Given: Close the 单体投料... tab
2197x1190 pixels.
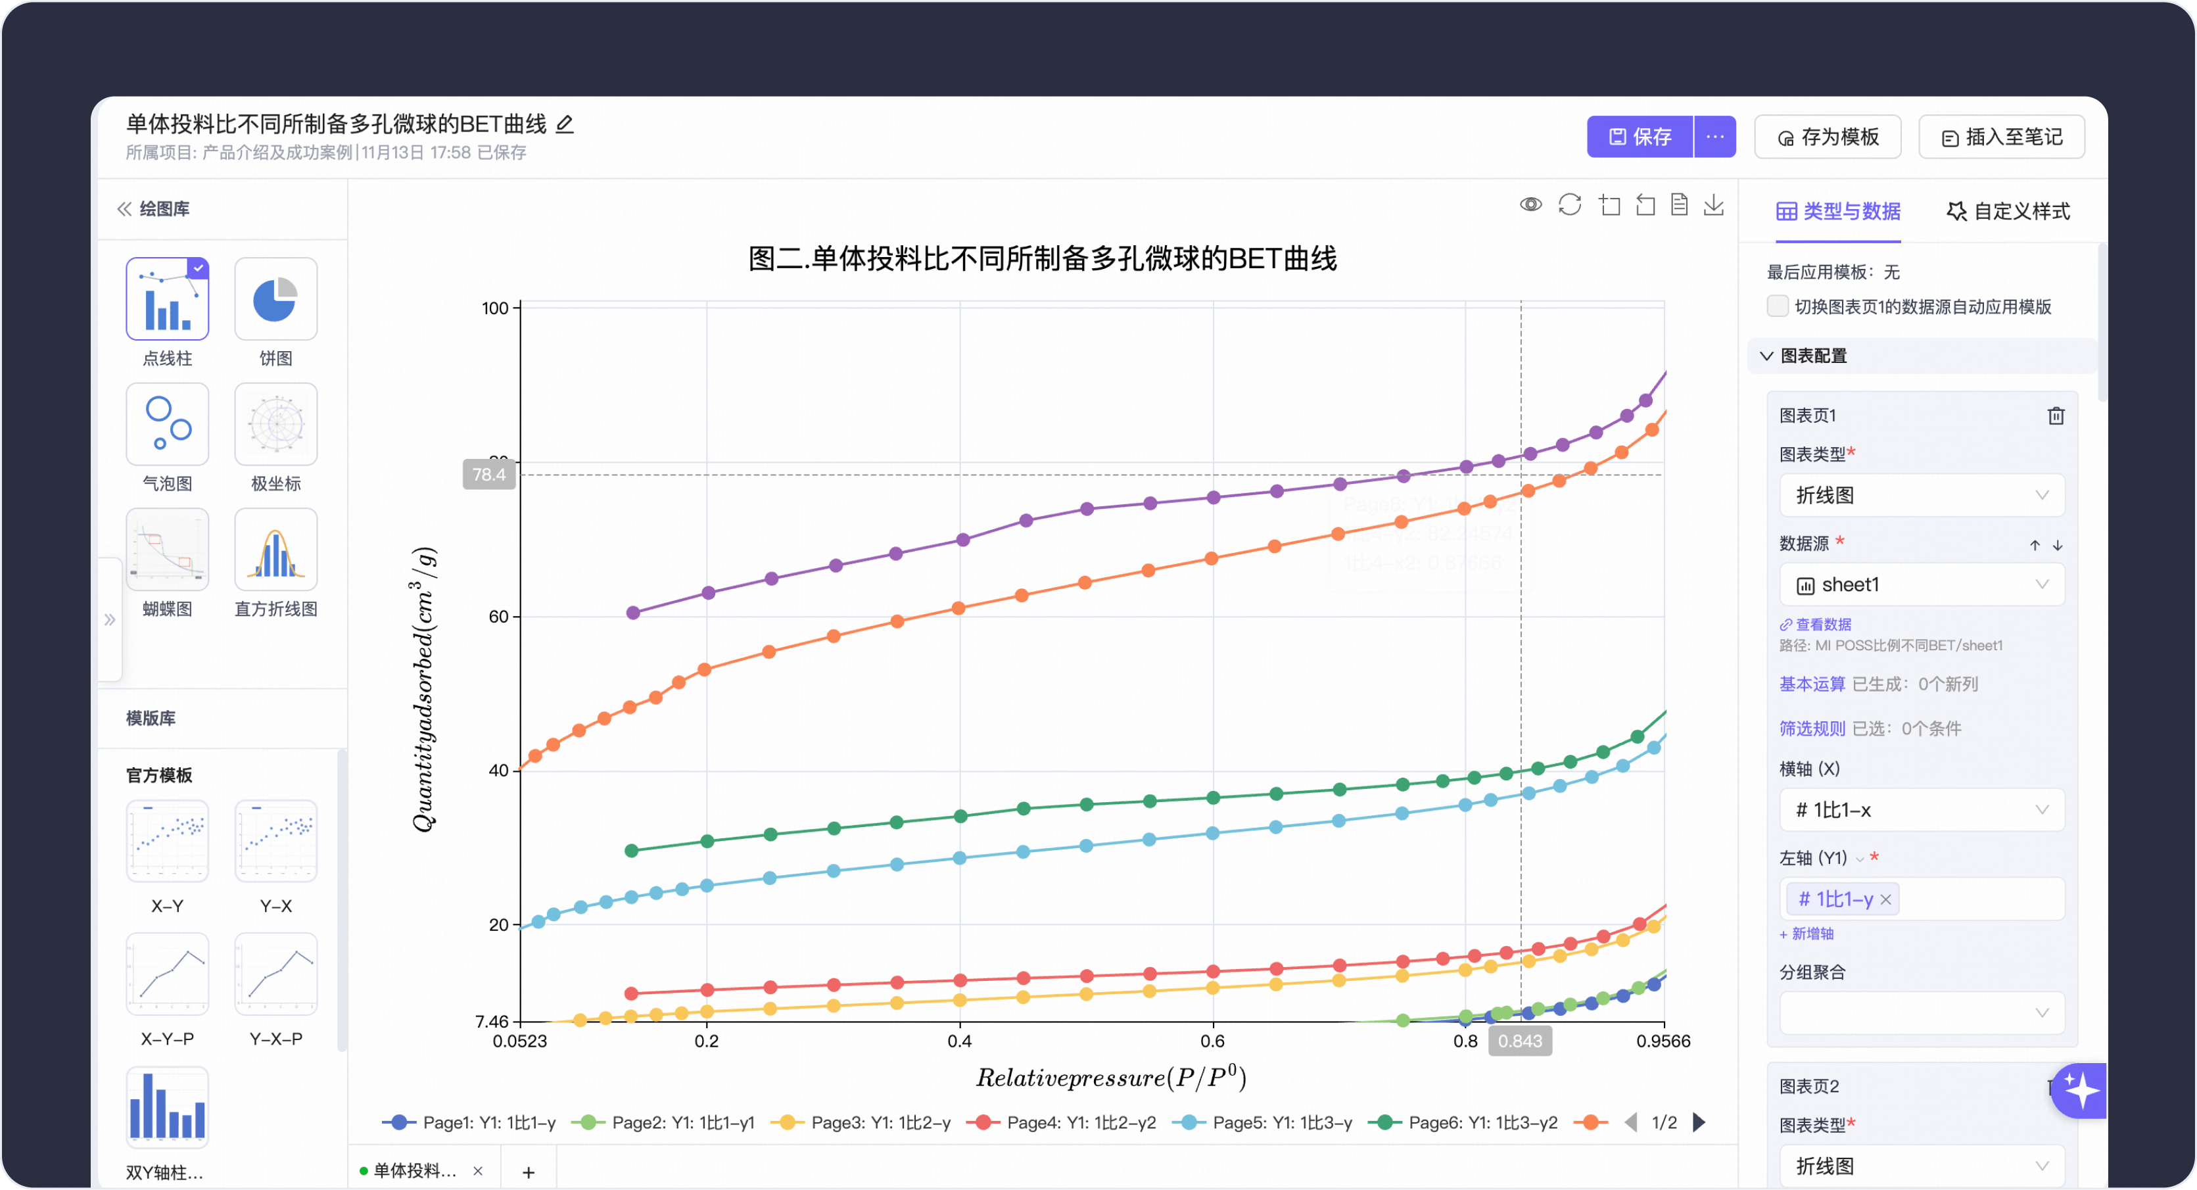Looking at the screenshot, I should coord(478,1170).
